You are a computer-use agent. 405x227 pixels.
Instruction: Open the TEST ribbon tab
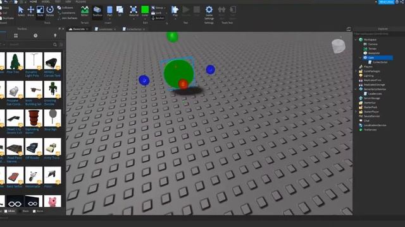[58, 1]
